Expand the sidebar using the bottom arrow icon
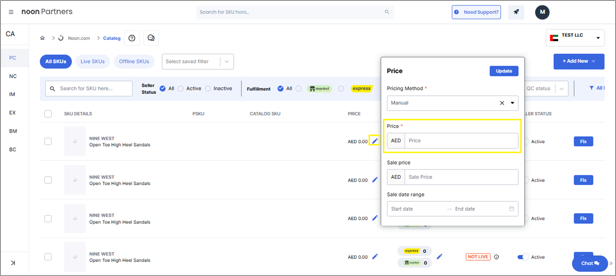 pyautogui.click(x=13, y=263)
